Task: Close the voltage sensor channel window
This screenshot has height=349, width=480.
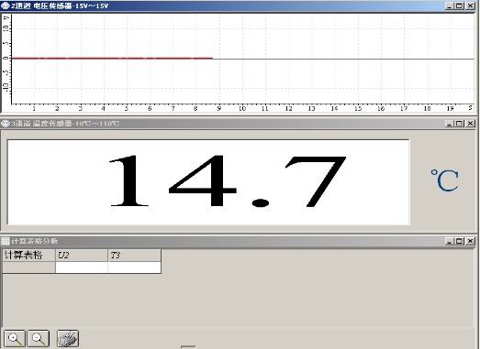Action: coord(470,5)
